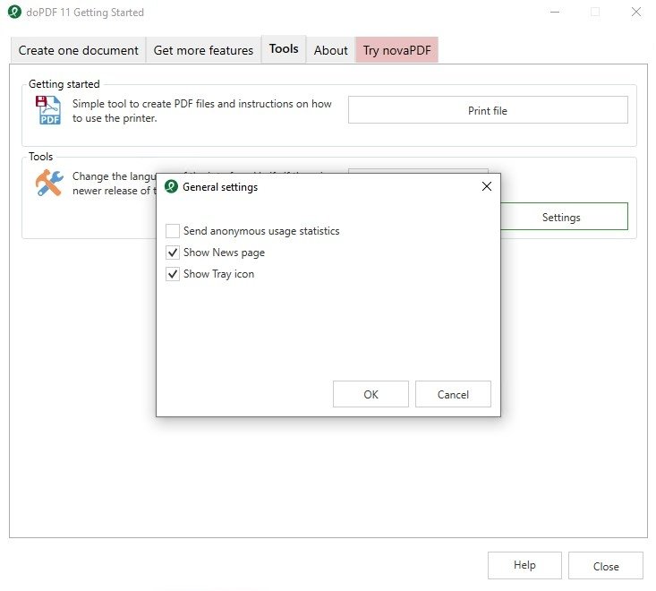Screen dimensions: 656x591
Task: Go to the About tab
Action: click(330, 50)
